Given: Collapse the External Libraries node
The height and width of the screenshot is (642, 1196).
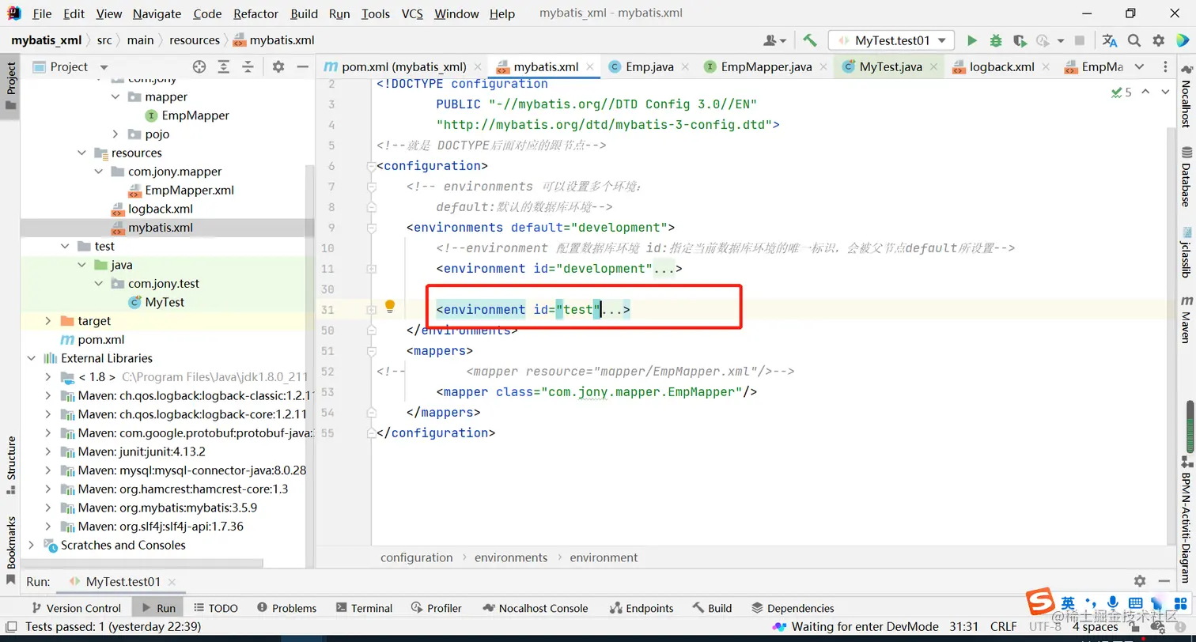Looking at the screenshot, I should point(31,358).
